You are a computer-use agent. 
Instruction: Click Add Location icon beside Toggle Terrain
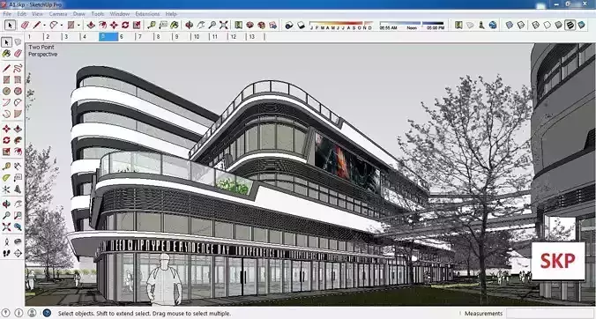point(458,25)
